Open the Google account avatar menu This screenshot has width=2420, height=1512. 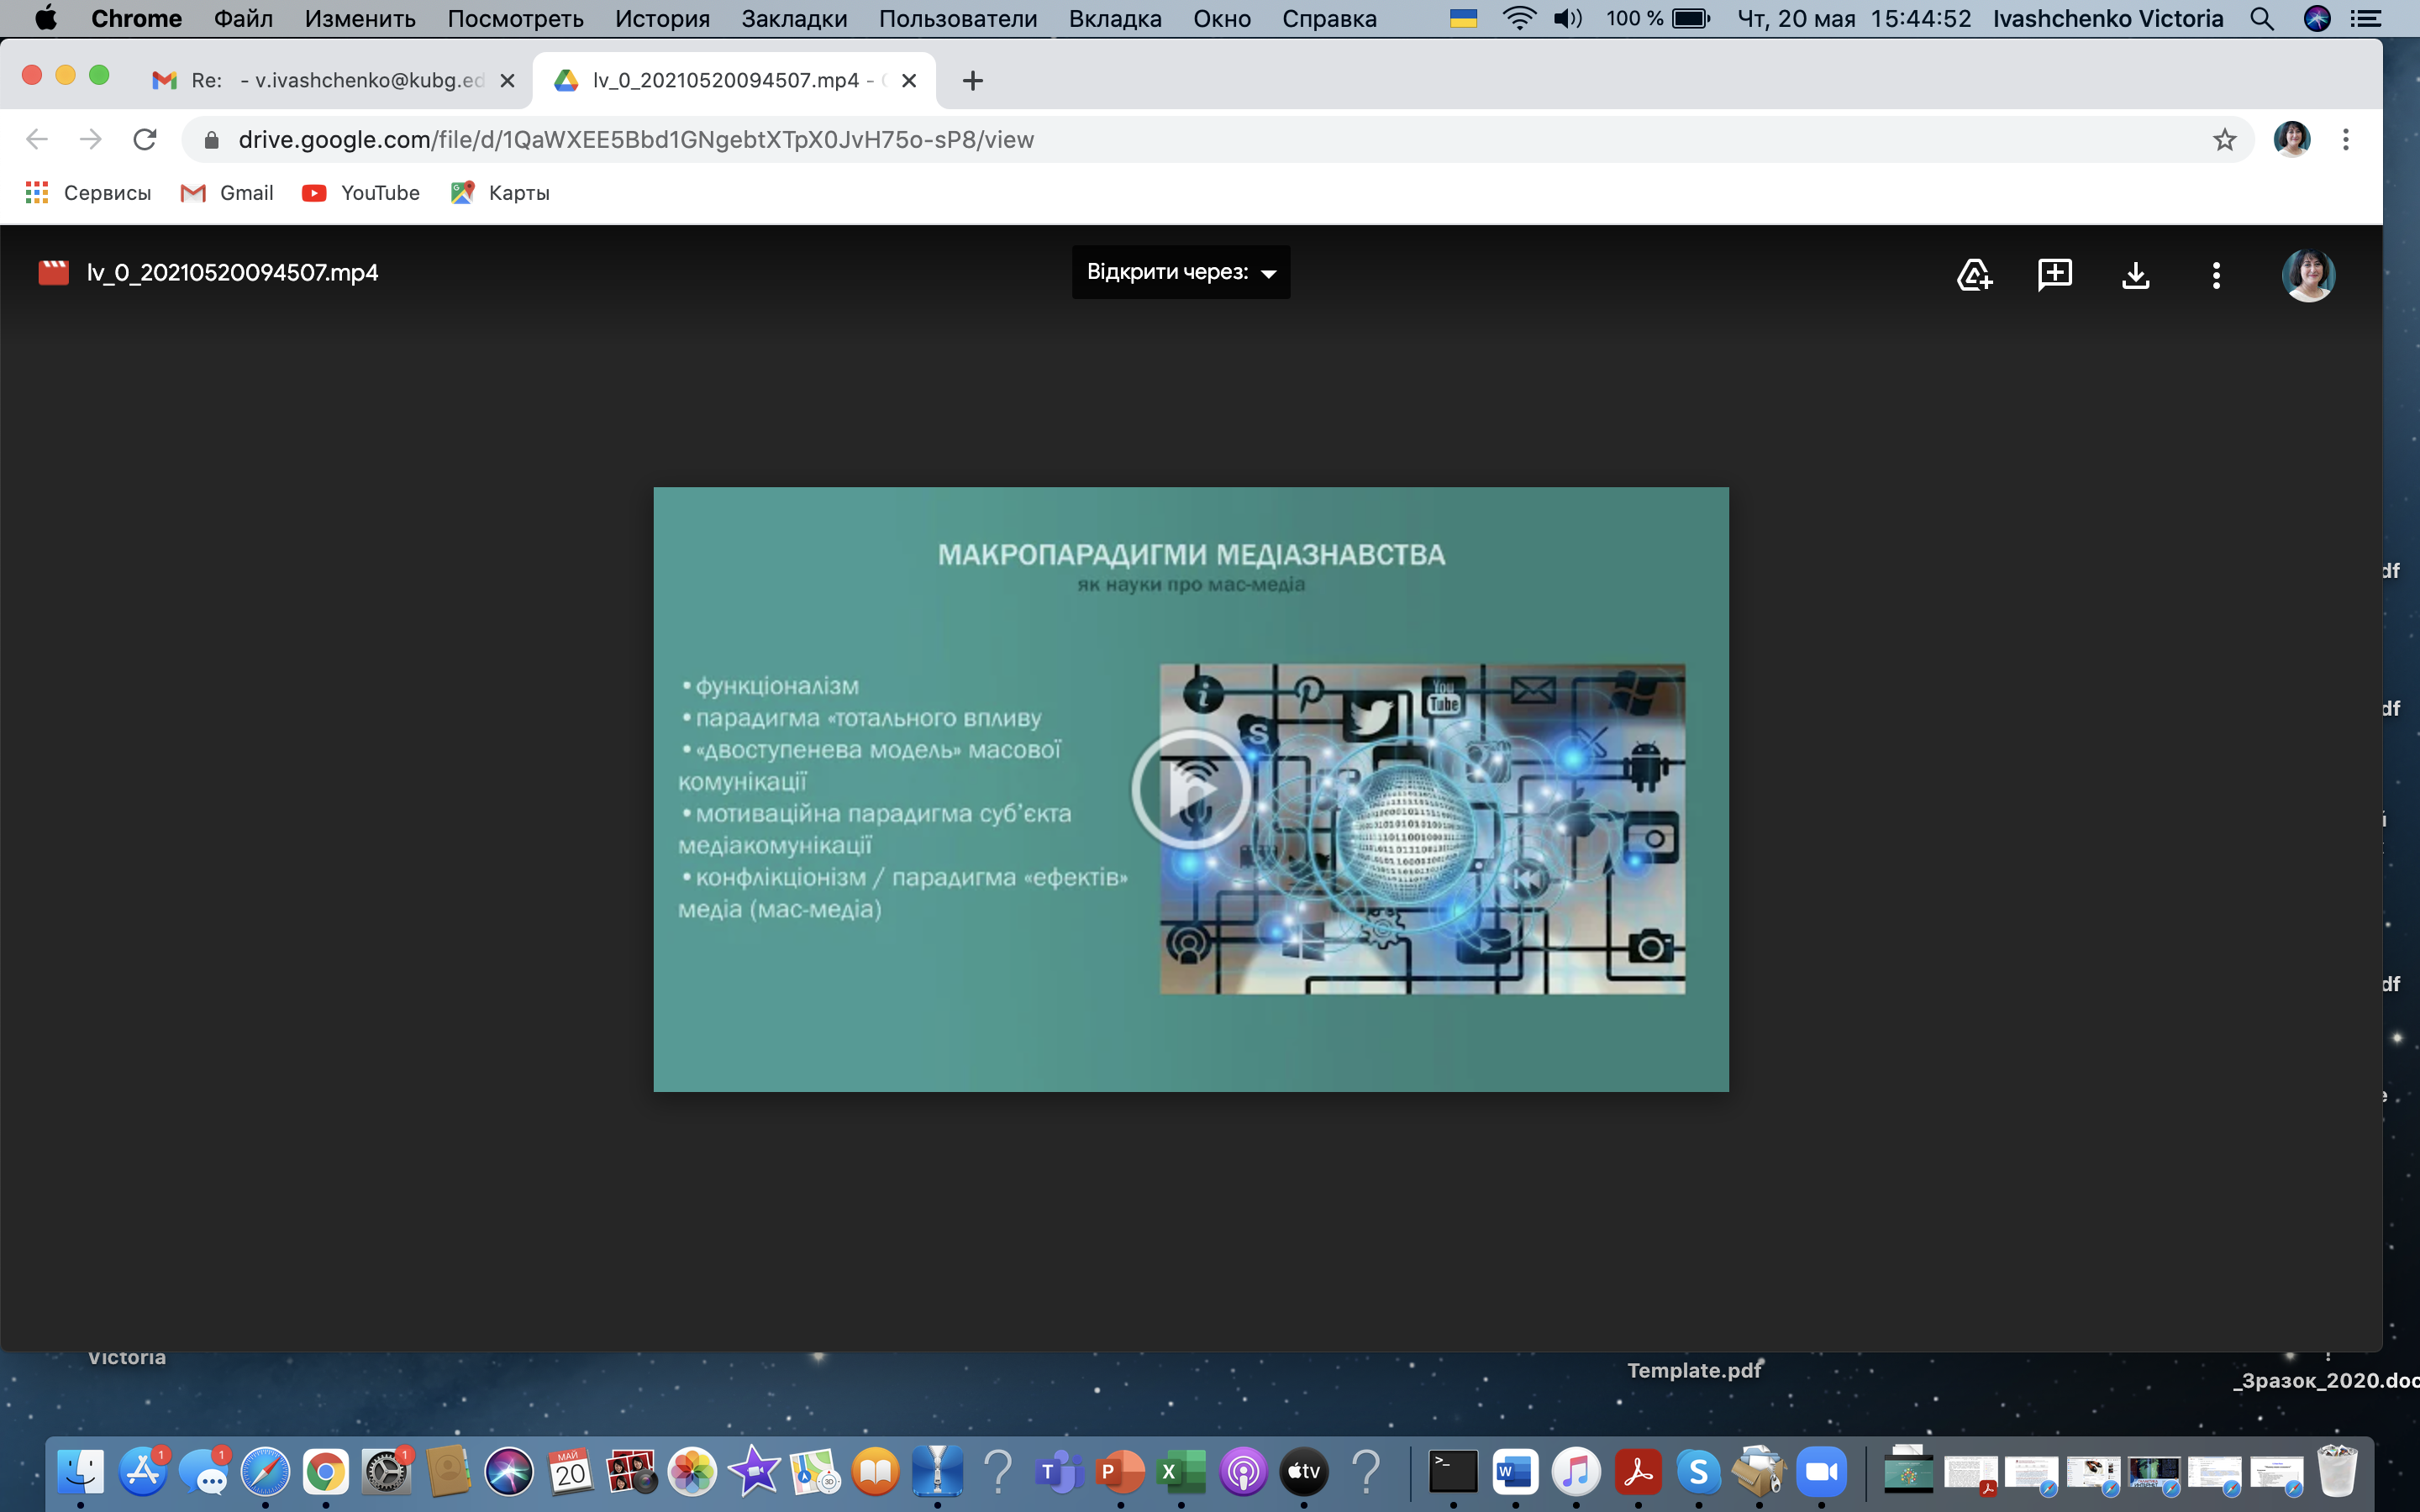click(x=2308, y=275)
